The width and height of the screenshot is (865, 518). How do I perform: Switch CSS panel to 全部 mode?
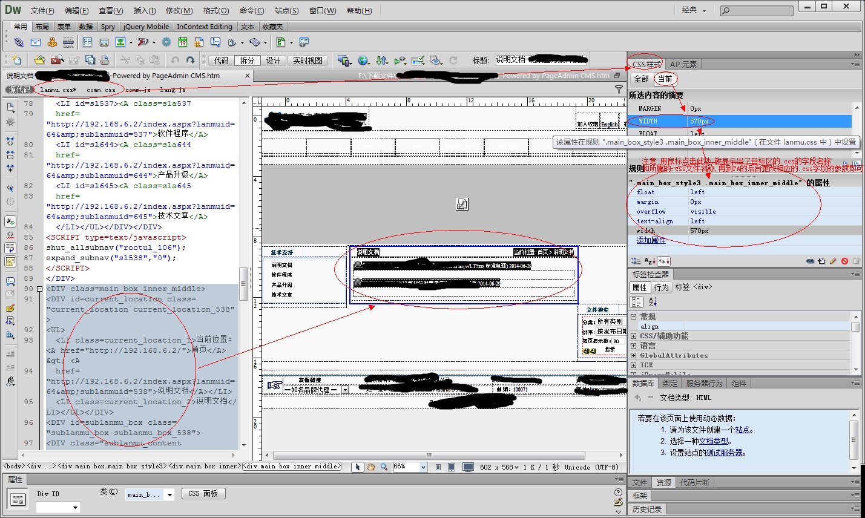641,79
